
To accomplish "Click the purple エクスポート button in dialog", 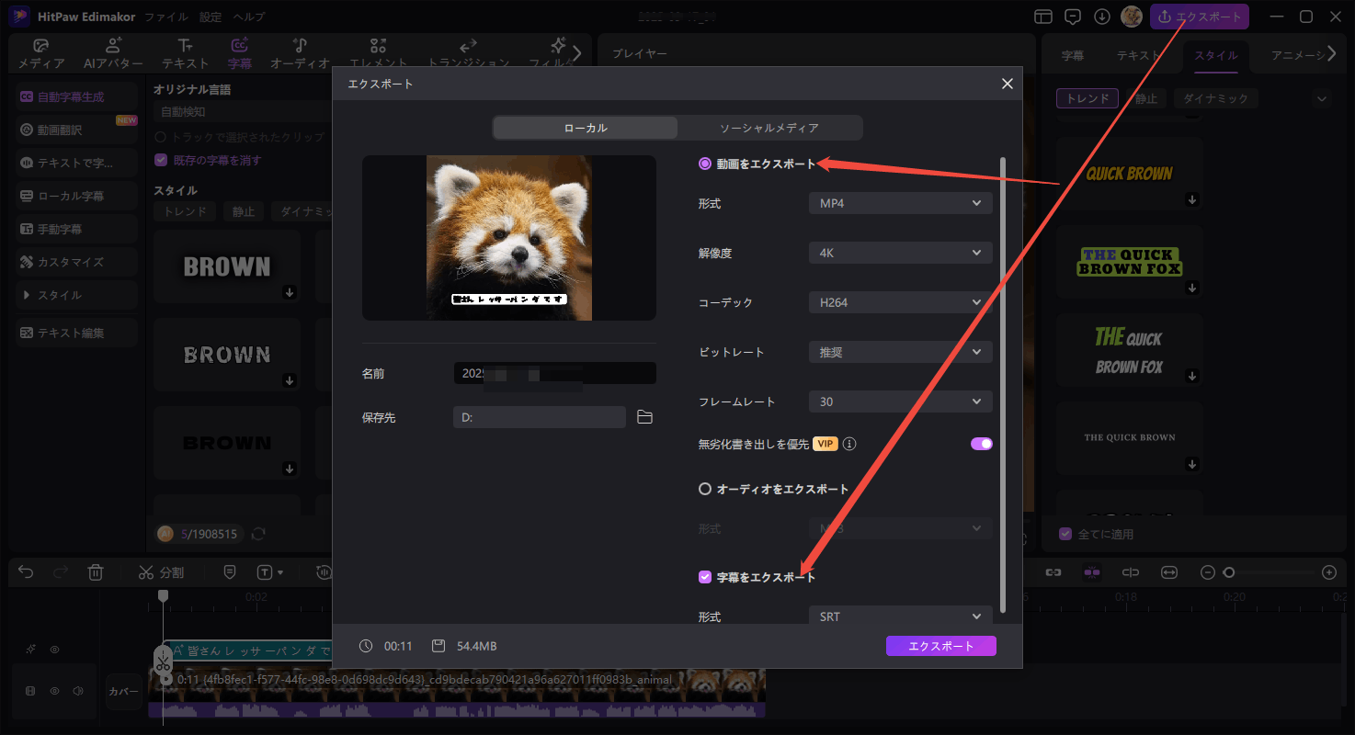I will [x=940, y=646].
